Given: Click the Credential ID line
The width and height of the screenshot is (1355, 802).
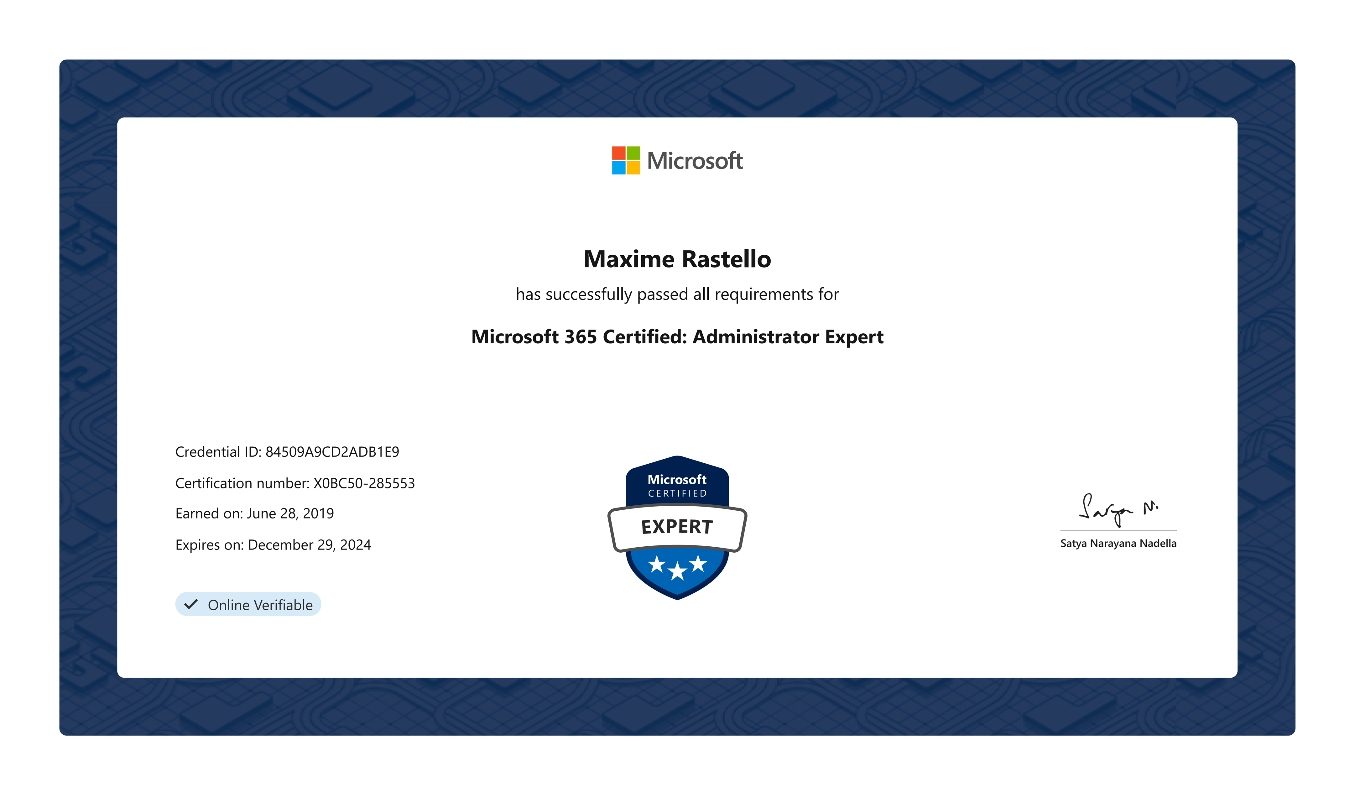Looking at the screenshot, I should (287, 452).
